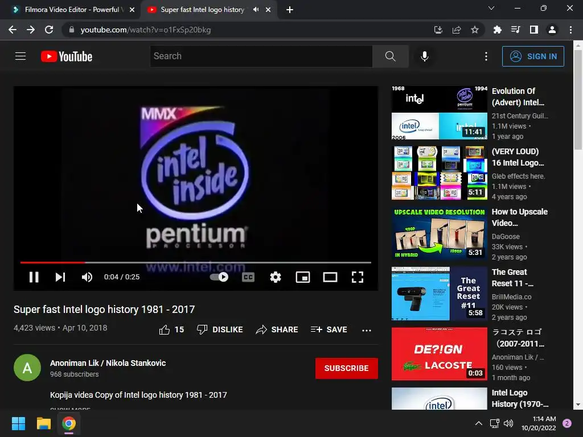Bookmark this page with star
Viewport: 583px width, 437px height.
(x=475, y=30)
